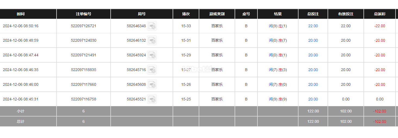This screenshot has height=138, width=398.
Task: Click result 闲(9) 庄(9) in last row
Action: (x=278, y=99)
